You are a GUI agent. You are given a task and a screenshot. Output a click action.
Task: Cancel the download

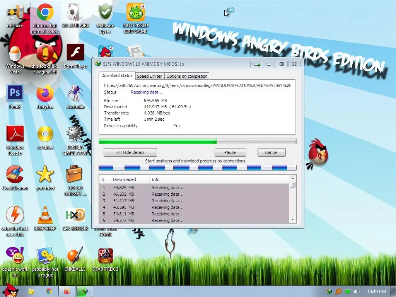click(271, 152)
